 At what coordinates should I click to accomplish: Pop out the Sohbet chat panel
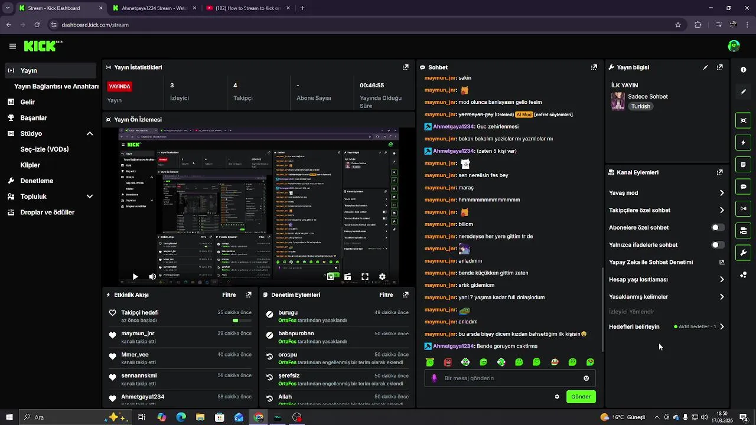pyautogui.click(x=594, y=67)
